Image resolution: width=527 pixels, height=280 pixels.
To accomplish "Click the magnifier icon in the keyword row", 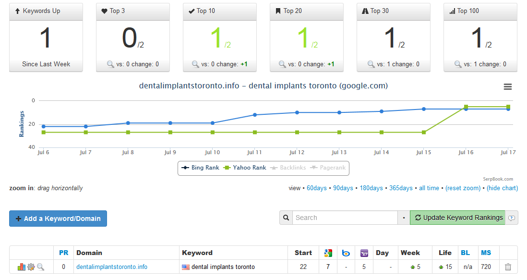I will point(41,267).
